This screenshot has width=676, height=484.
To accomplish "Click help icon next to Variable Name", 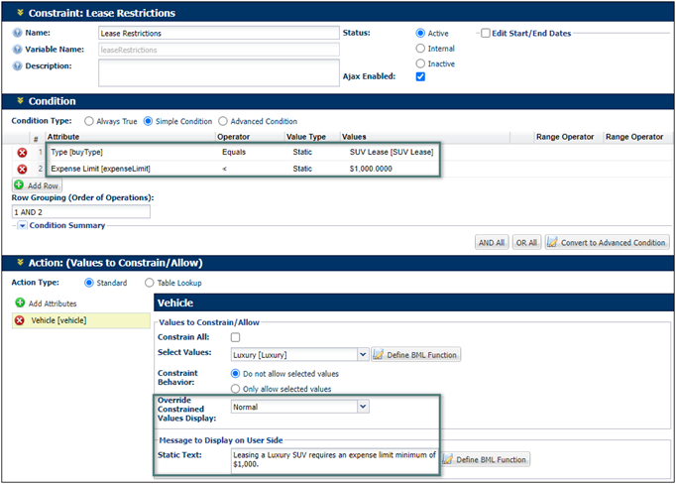I will (x=18, y=49).
